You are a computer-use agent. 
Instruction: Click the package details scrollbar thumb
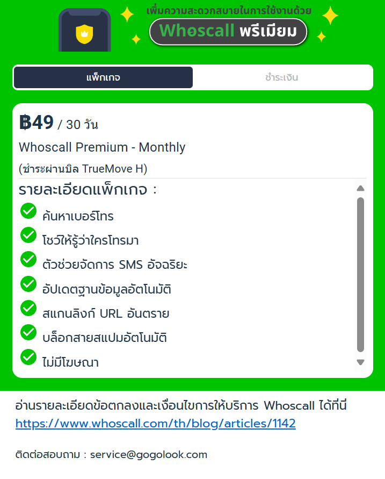pyautogui.click(x=361, y=275)
